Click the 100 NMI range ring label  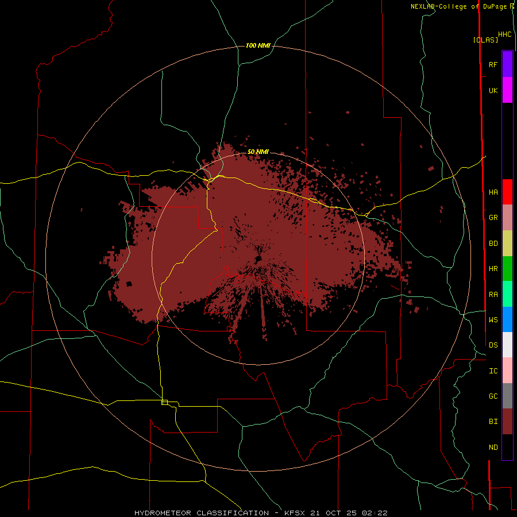coord(258,45)
